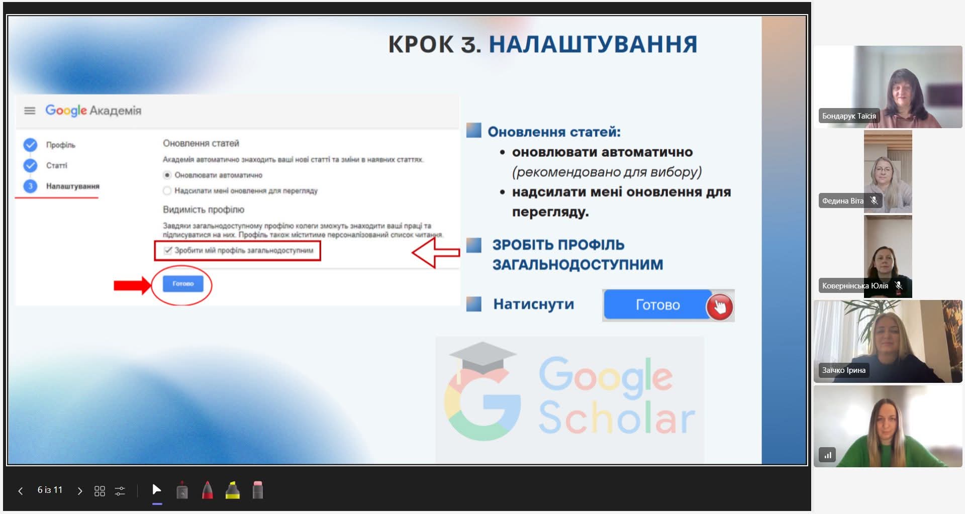Choose the yellow highlighter tool
965x514 pixels.
(x=232, y=490)
